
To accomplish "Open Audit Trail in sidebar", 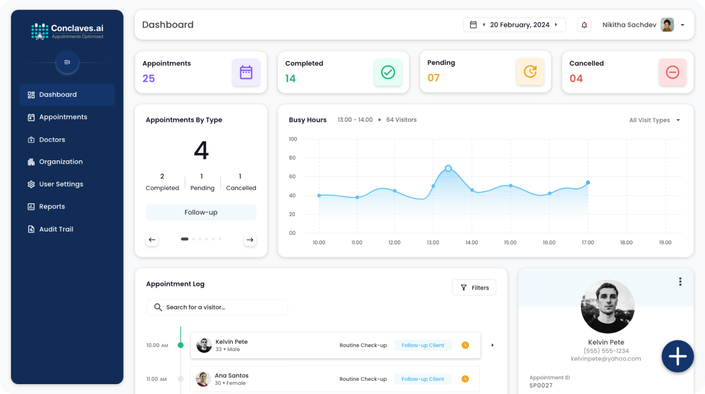I will (x=56, y=229).
